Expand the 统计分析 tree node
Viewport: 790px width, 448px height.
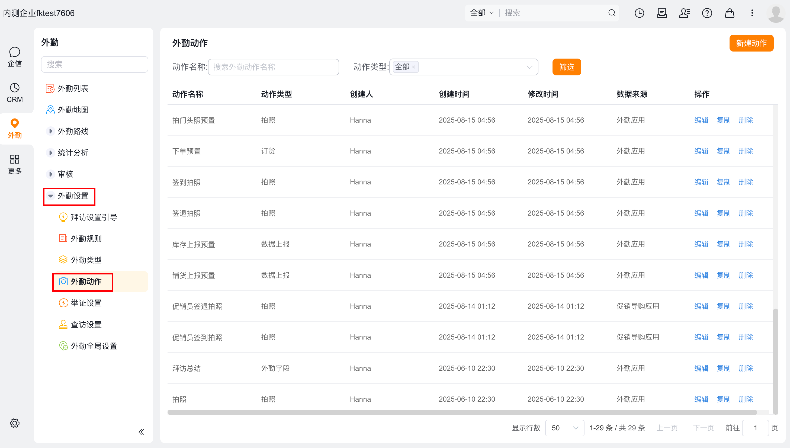click(x=50, y=153)
